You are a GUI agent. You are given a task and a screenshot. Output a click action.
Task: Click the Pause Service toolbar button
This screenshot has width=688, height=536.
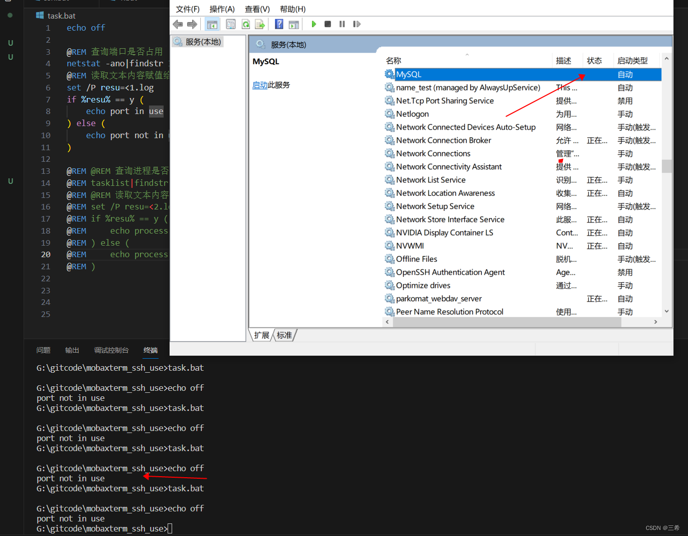tap(342, 24)
